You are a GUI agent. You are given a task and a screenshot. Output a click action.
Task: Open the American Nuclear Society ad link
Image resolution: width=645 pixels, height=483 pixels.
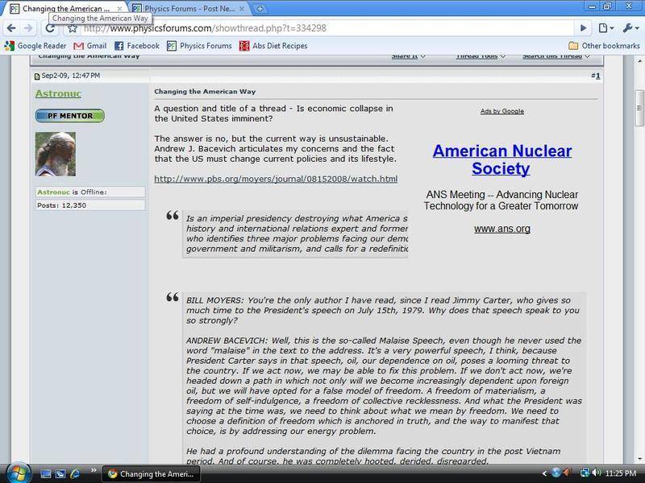pos(501,159)
